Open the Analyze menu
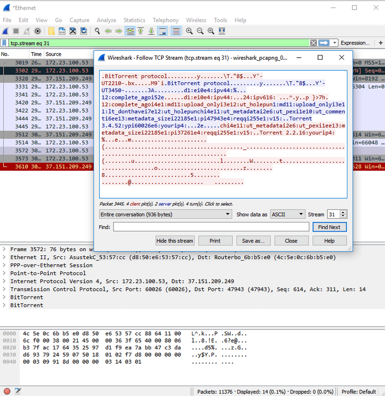Image resolution: width=385 pixels, height=396 pixels. coord(106,20)
